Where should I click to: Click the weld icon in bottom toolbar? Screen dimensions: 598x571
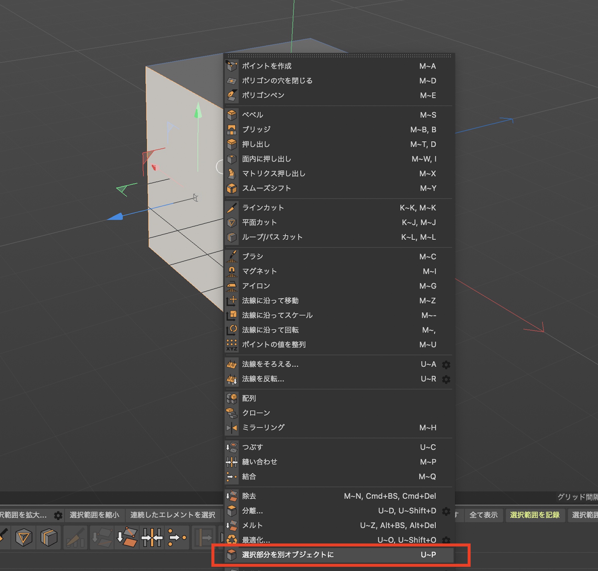click(177, 537)
